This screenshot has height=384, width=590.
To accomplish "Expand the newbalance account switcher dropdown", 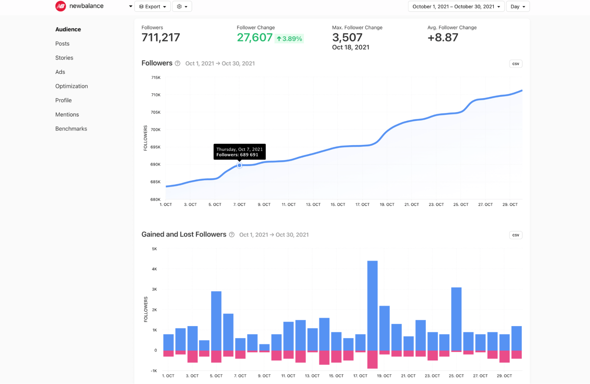I will (x=130, y=6).
